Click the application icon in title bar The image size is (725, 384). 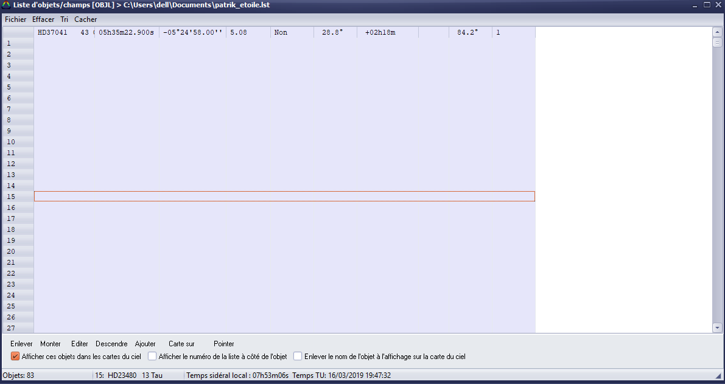6,5
